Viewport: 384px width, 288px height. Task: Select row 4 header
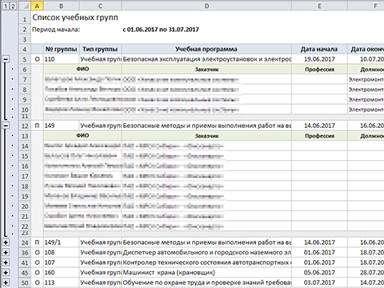pos(25,49)
